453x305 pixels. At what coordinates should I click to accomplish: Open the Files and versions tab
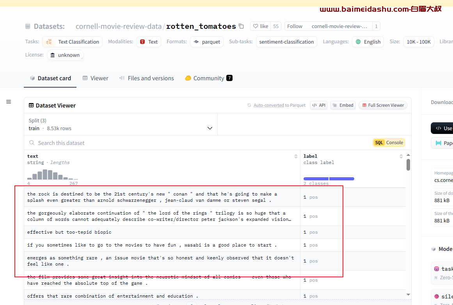coord(146,78)
